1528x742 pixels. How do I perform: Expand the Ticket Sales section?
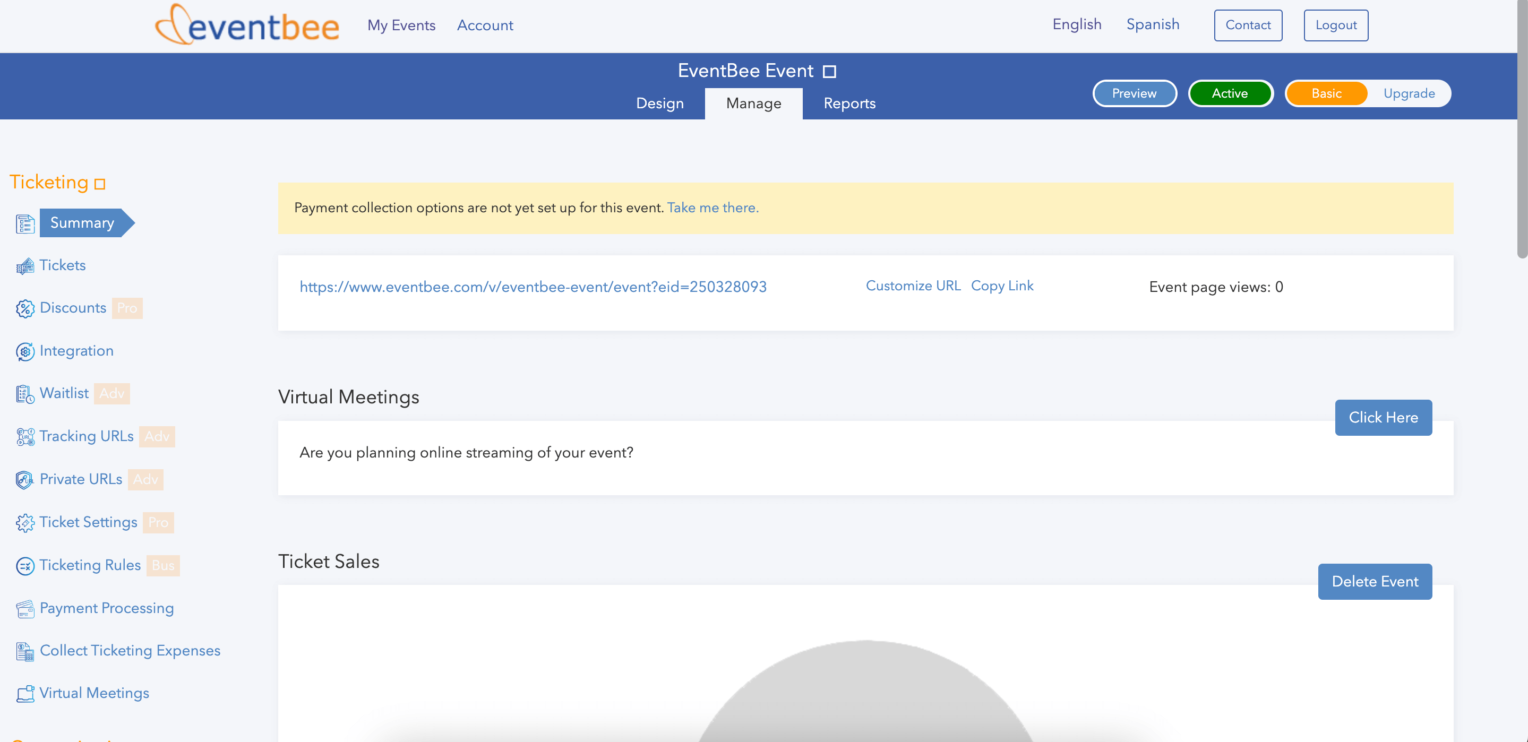329,561
